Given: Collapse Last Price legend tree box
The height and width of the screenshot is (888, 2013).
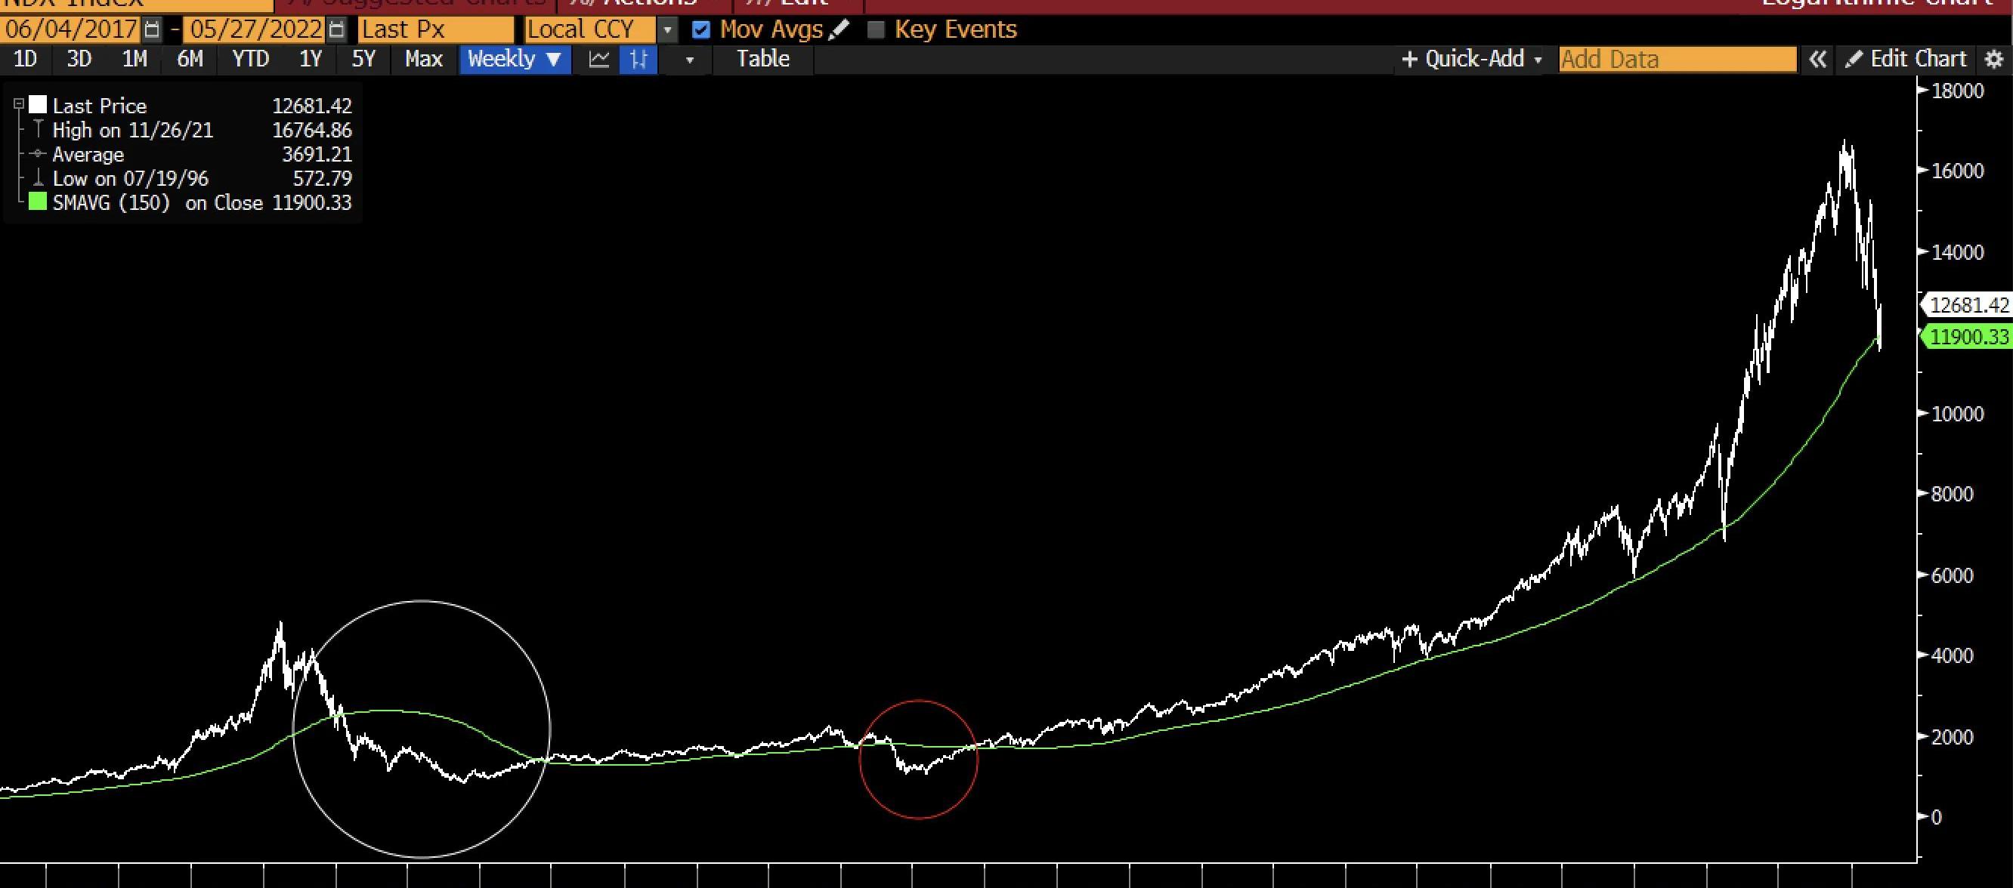Looking at the screenshot, I should pyautogui.click(x=20, y=105).
